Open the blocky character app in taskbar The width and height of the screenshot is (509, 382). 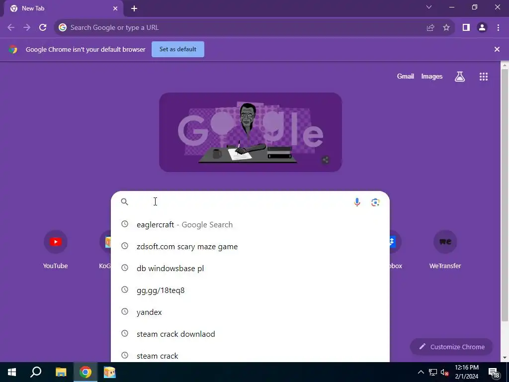point(110,372)
